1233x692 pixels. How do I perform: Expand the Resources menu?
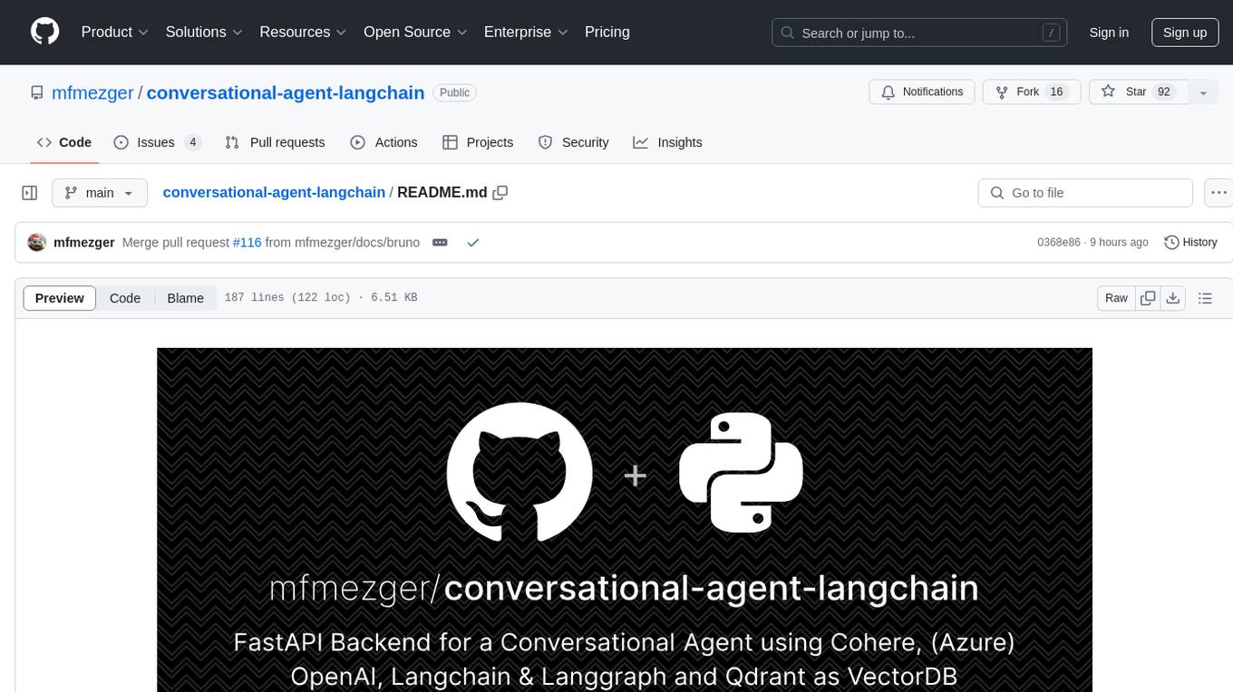(303, 32)
